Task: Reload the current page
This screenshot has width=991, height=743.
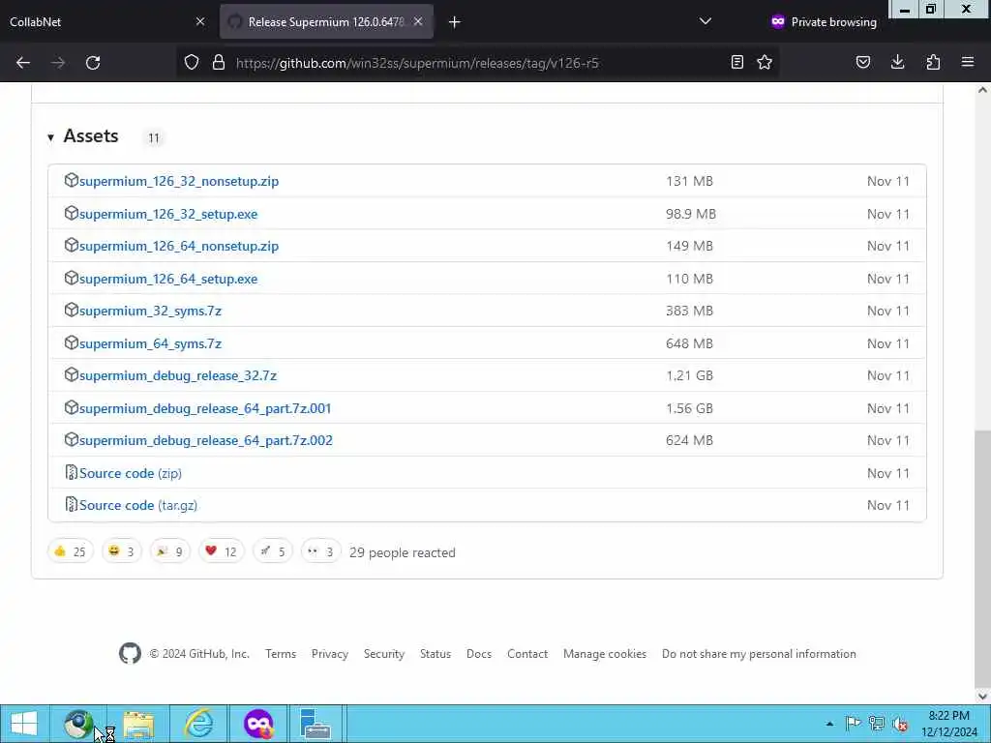Action: tap(93, 63)
